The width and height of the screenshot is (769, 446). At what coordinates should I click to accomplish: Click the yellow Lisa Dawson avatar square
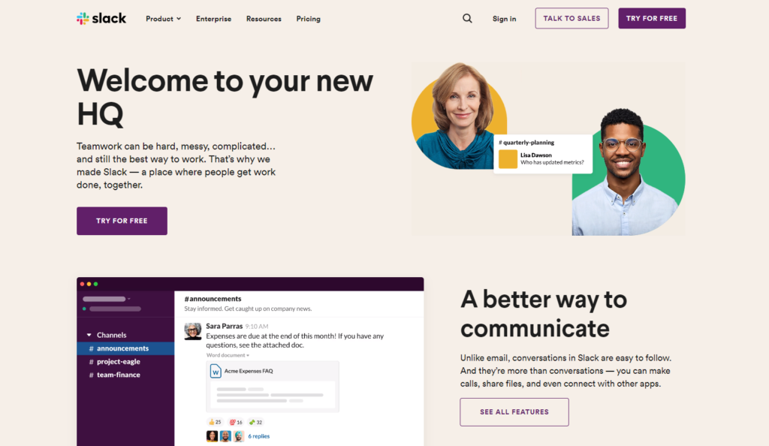(508, 159)
